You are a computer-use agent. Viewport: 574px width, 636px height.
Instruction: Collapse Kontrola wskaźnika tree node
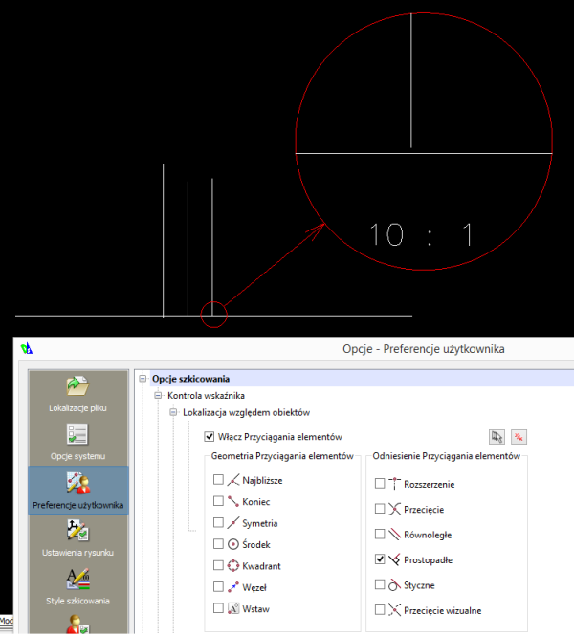[158, 396]
